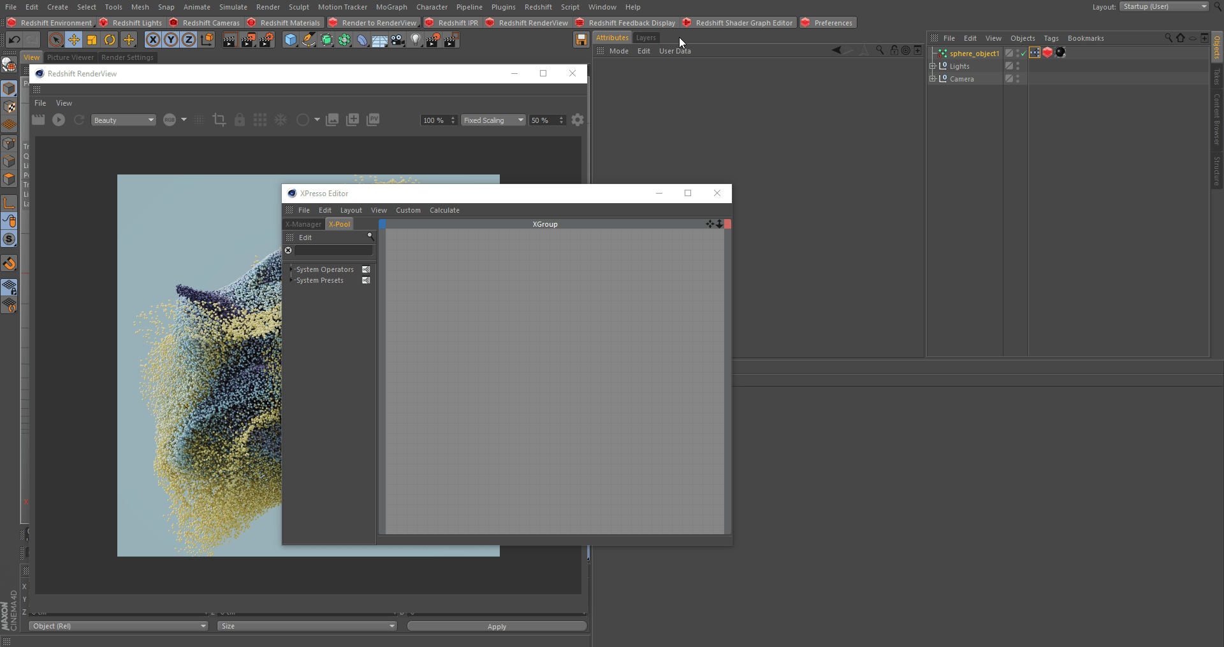
Task: Open Edit Render Settings gear clapperboard
Action: [x=266, y=40]
